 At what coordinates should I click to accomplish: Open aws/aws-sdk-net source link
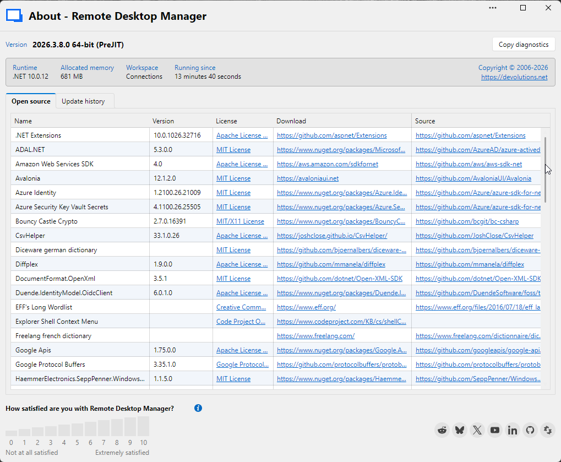[x=469, y=164]
